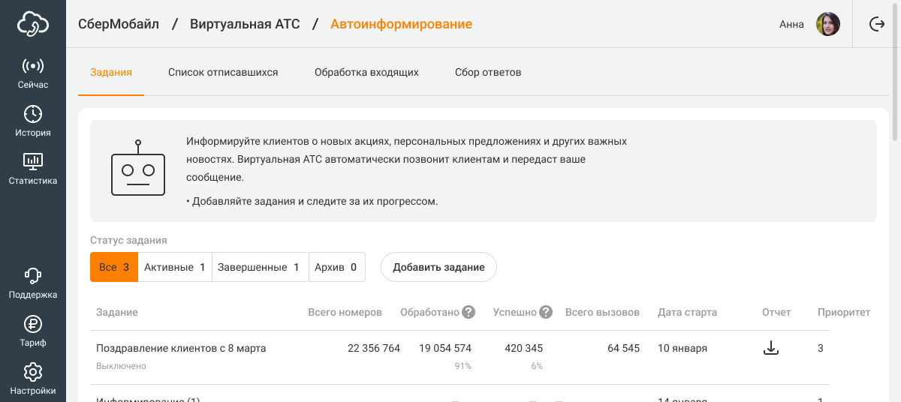This screenshot has height=402, width=901.
Task: Filter tasks by Активные status
Action: [175, 267]
